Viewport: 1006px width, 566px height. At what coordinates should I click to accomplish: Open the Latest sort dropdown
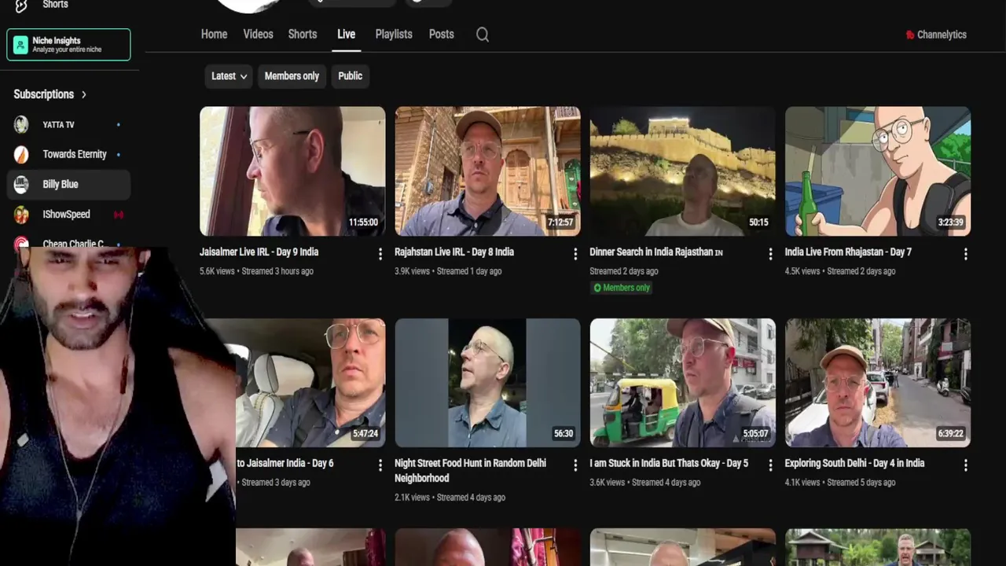(229, 76)
